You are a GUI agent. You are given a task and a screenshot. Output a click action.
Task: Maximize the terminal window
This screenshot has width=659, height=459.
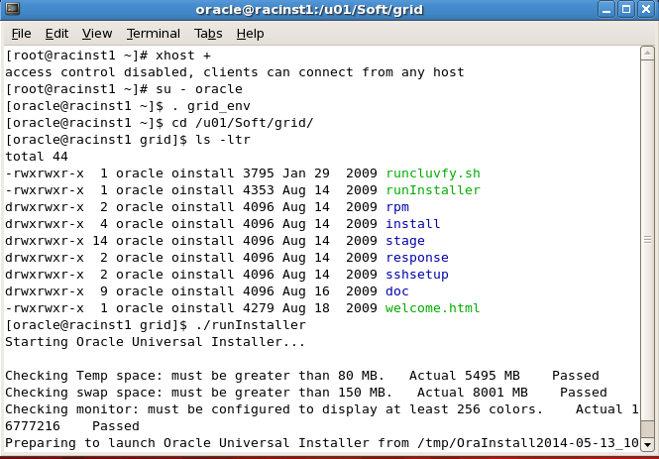(x=626, y=9)
